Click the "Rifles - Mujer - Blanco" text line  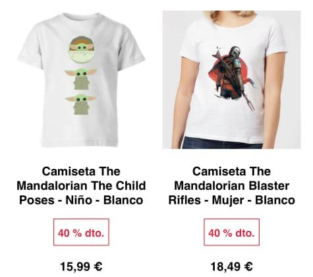click(x=231, y=200)
